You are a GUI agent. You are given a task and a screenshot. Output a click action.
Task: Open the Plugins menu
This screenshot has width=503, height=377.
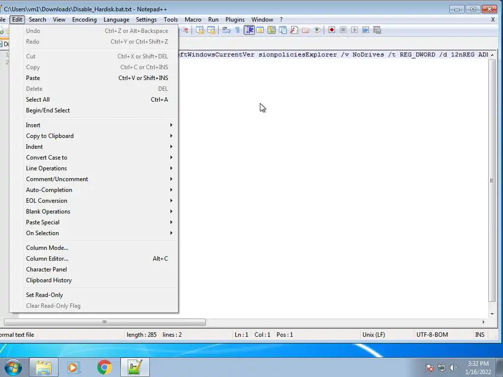[235, 20]
